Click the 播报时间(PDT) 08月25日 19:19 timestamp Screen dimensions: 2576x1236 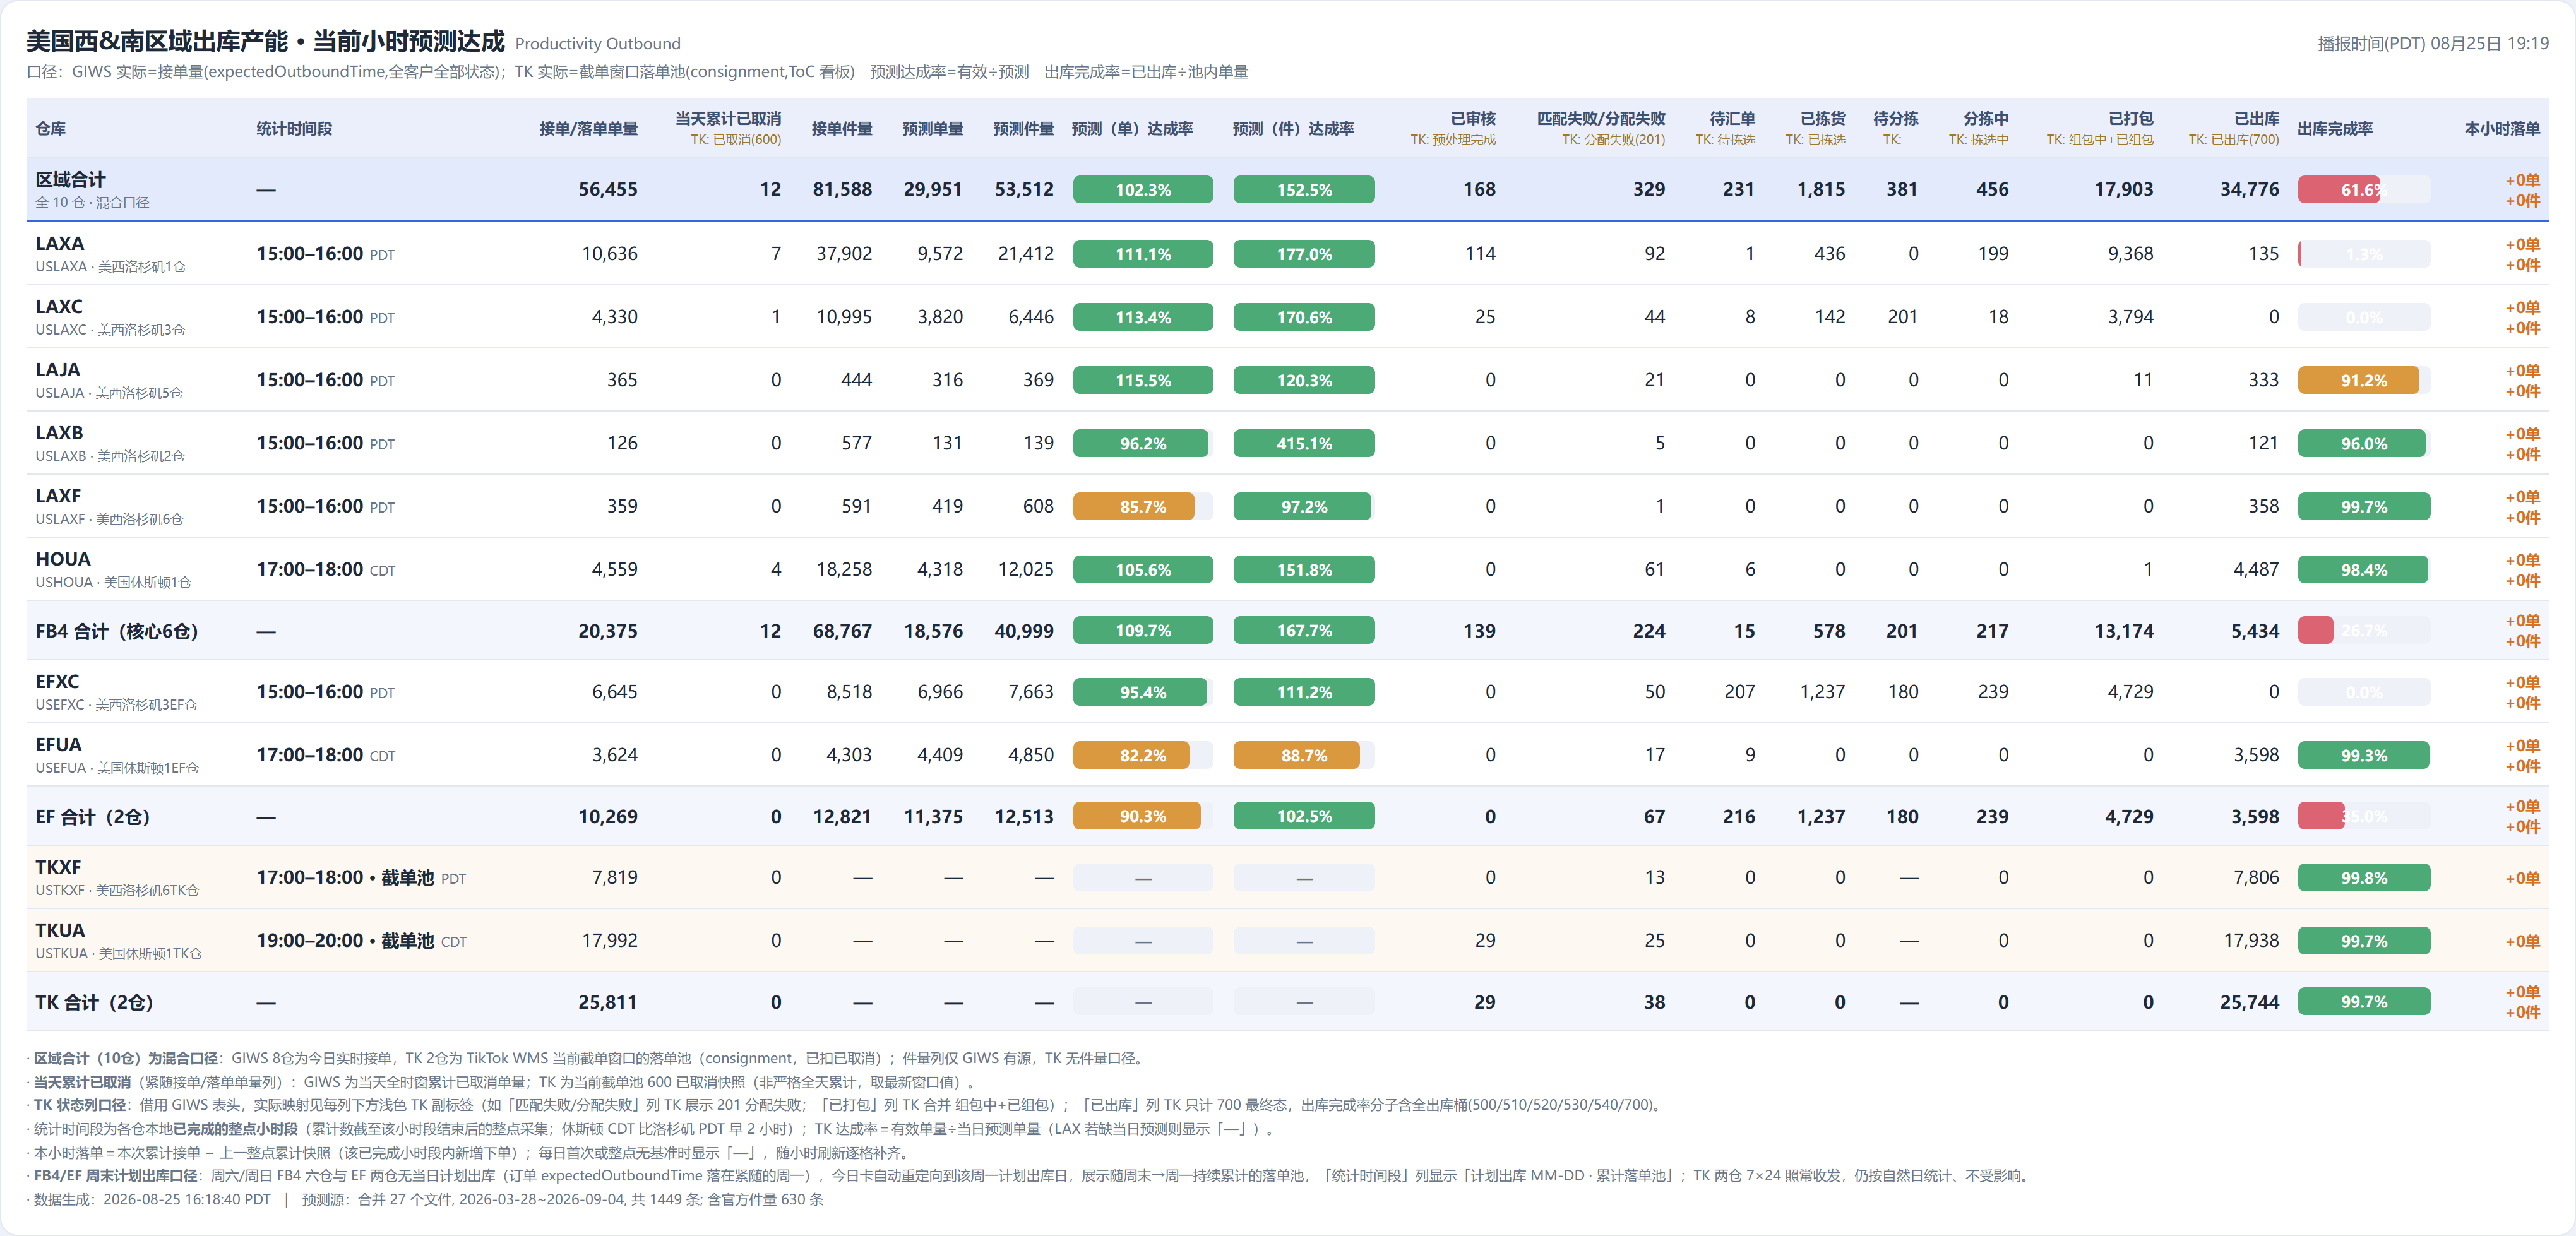pos(2433,43)
